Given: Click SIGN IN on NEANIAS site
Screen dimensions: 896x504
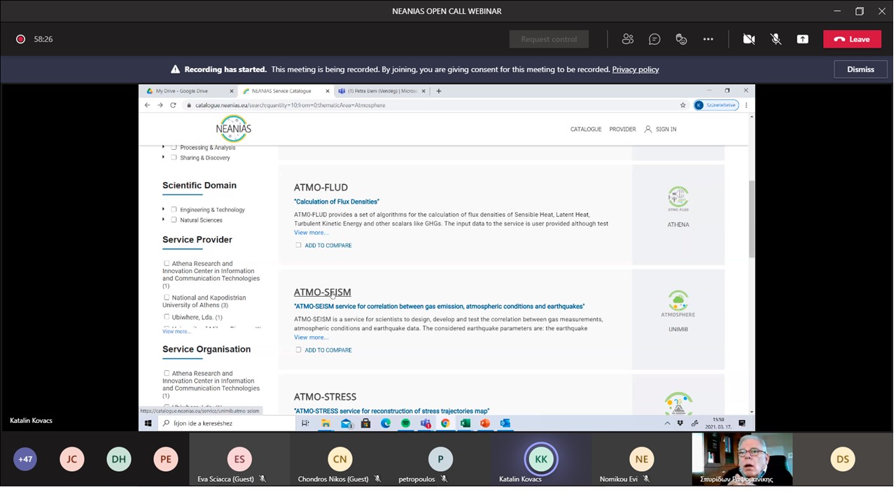Looking at the screenshot, I should (x=660, y=129).
